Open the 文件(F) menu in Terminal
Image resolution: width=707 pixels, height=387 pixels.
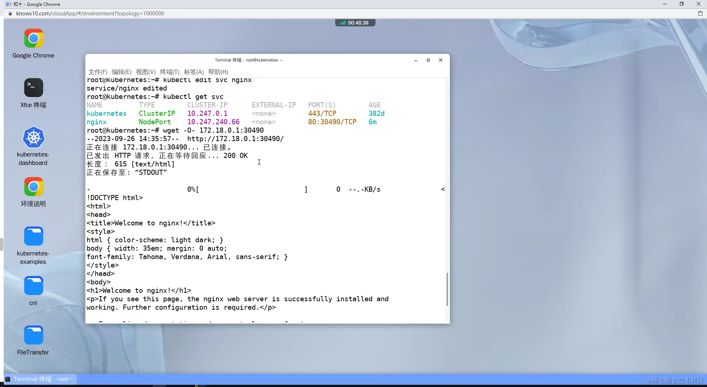click(x=97, y=72)
